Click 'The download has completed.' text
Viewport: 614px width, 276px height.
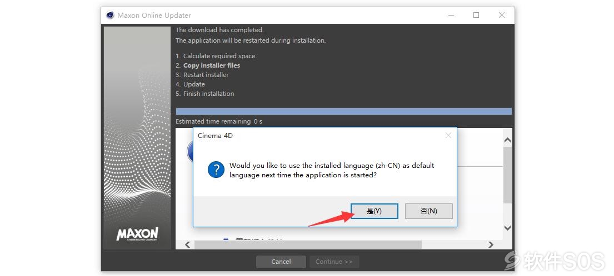(219, 30)
